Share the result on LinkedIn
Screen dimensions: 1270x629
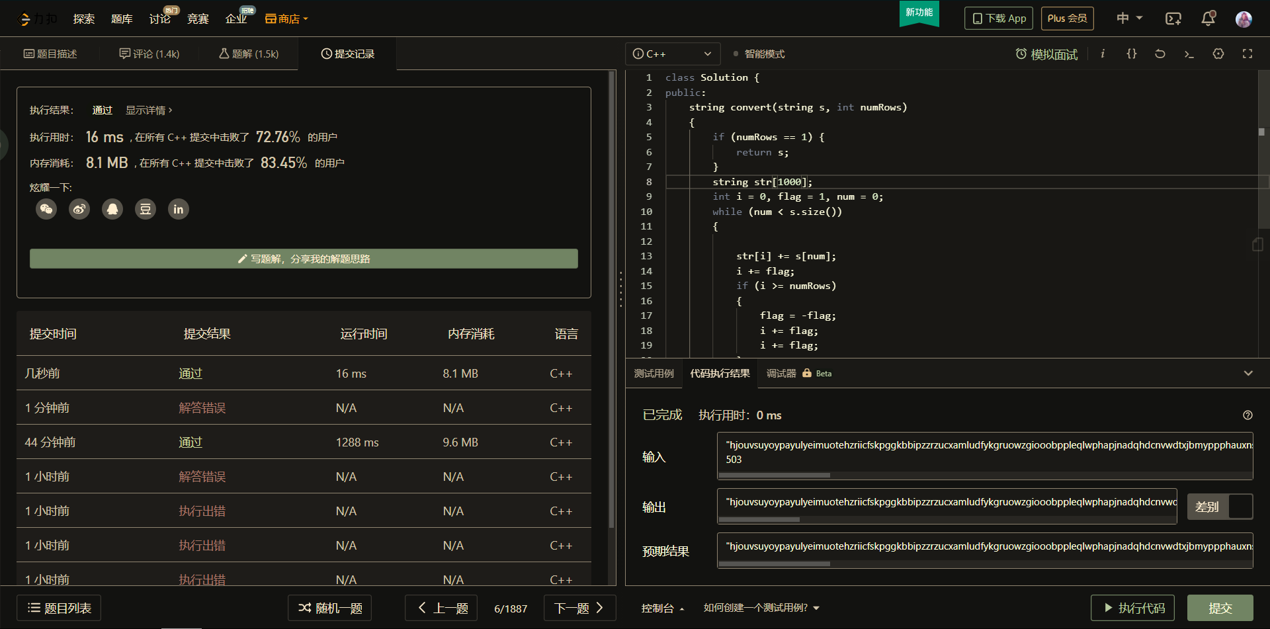click(x=179, y=209)
